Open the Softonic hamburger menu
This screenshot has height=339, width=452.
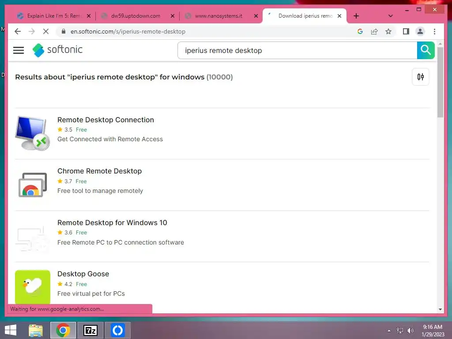pyautogui.click(x=19, y=50)
